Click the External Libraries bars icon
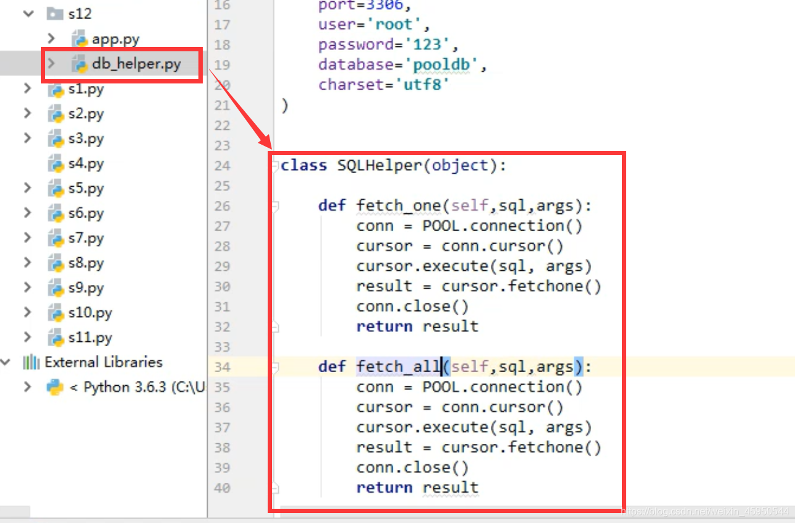 [x=32, y=362]
